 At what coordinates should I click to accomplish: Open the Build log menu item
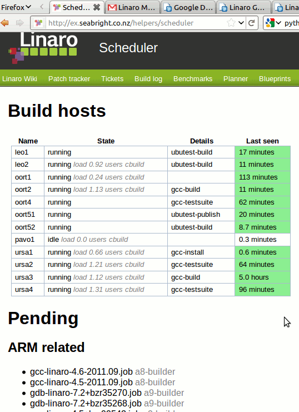(148, 79)
